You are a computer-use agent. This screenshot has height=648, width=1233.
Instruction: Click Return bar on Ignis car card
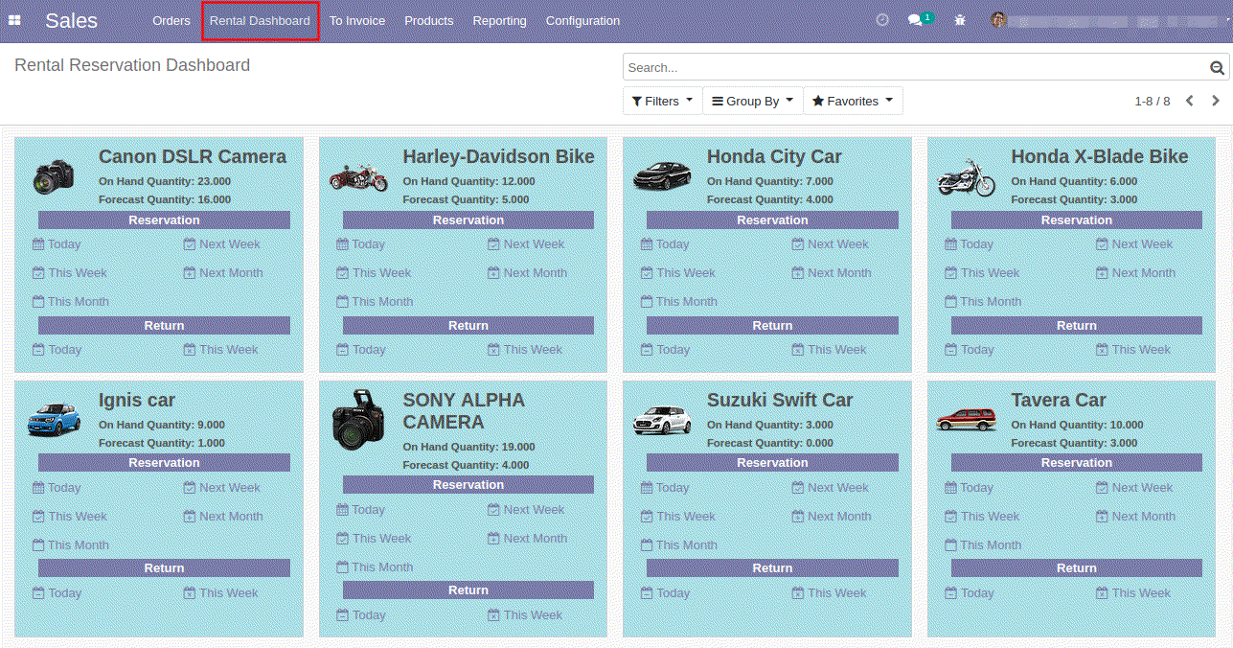[x=164, y=568]
